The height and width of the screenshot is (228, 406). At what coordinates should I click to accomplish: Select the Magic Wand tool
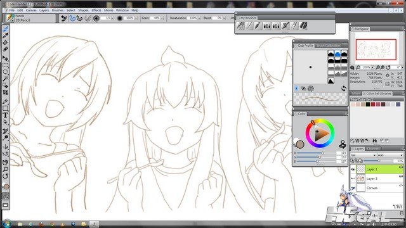click(6, 79)
